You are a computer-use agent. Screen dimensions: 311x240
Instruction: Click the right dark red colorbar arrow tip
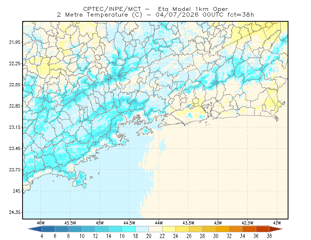(x=276, y=229)
